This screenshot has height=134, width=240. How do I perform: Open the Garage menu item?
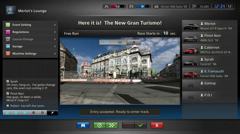[x=30, y=46]
